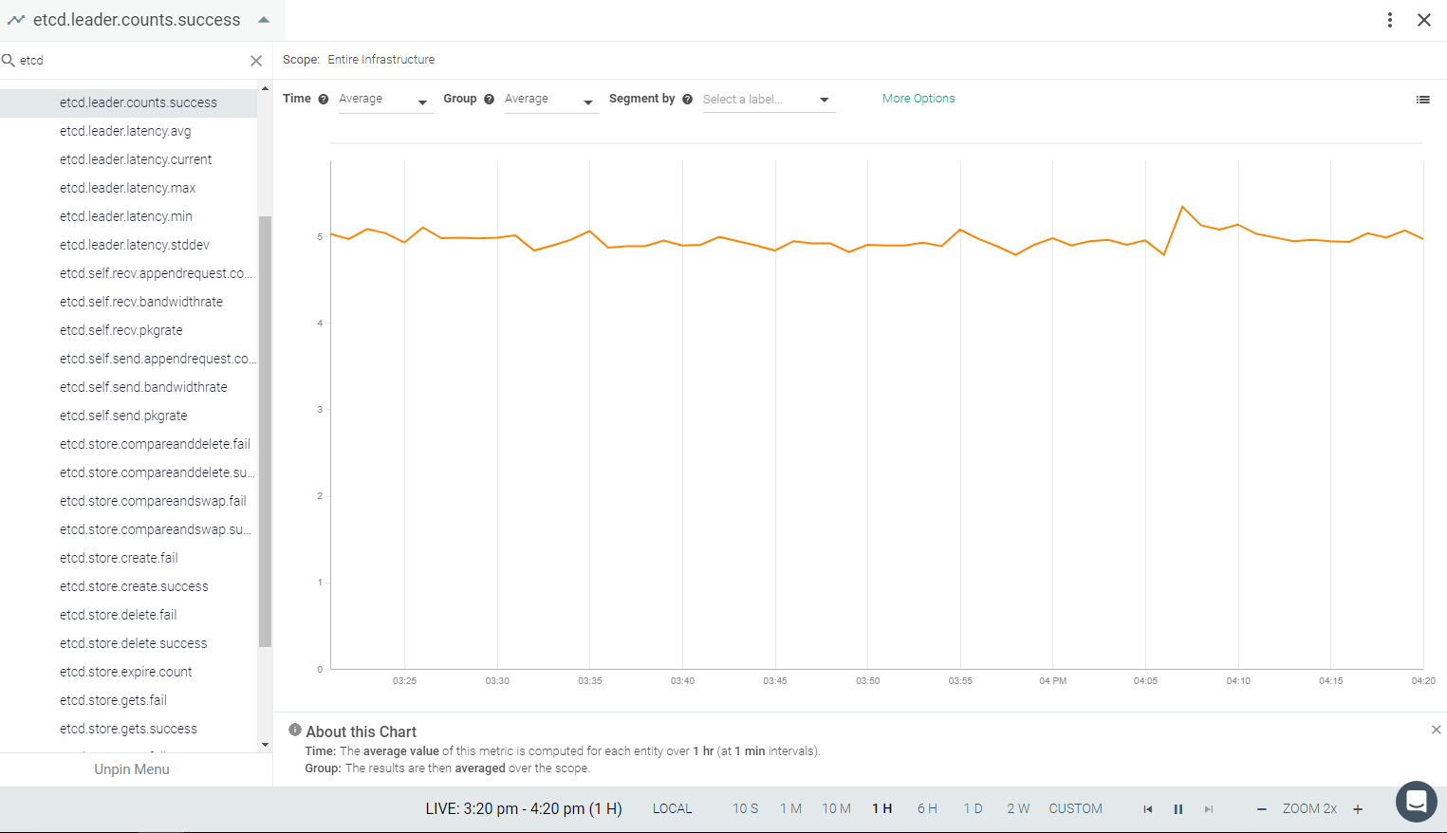The width and height of the screenshot is (1447, 833).
Task: Click Unpin Menu
Action: tap(132, 769)
